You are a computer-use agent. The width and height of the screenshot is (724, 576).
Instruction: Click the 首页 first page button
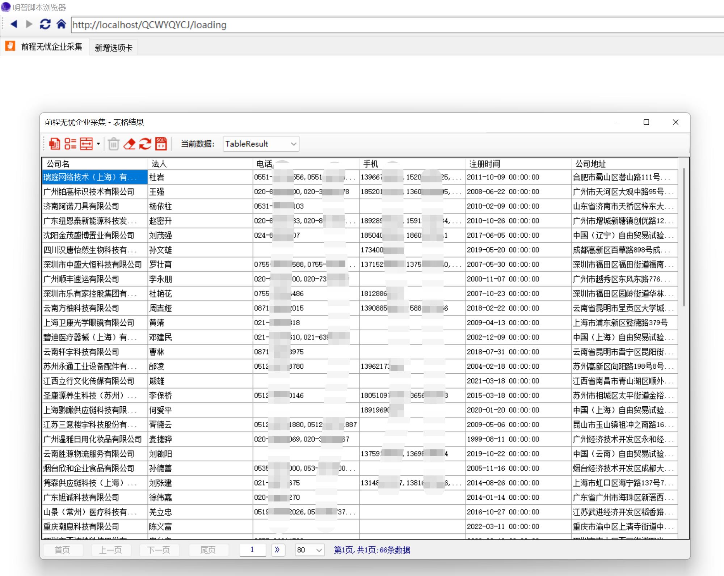click(63, 550)
